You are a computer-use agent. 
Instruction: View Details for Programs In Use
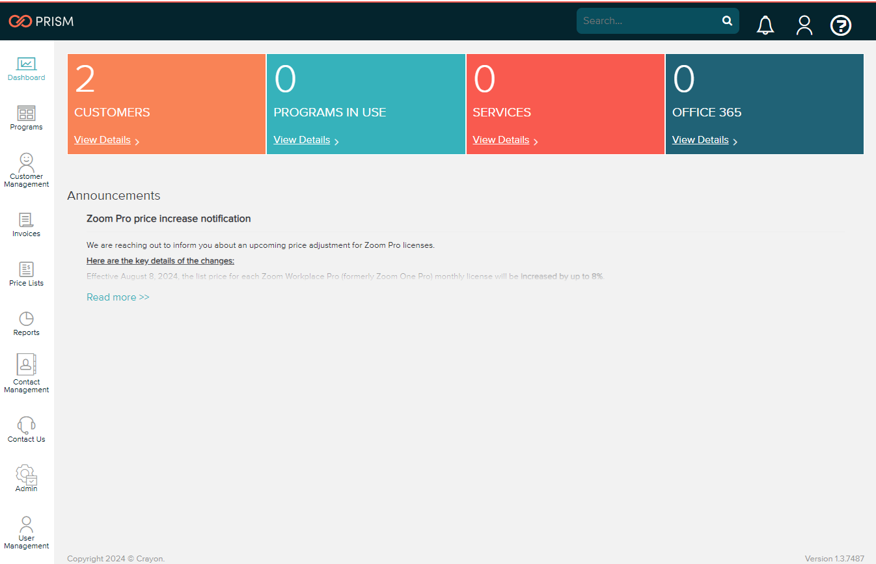302,140
